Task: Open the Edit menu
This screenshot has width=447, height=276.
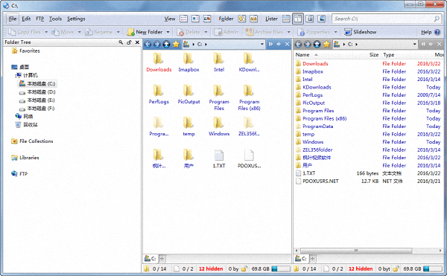Action: click(26, 19)
